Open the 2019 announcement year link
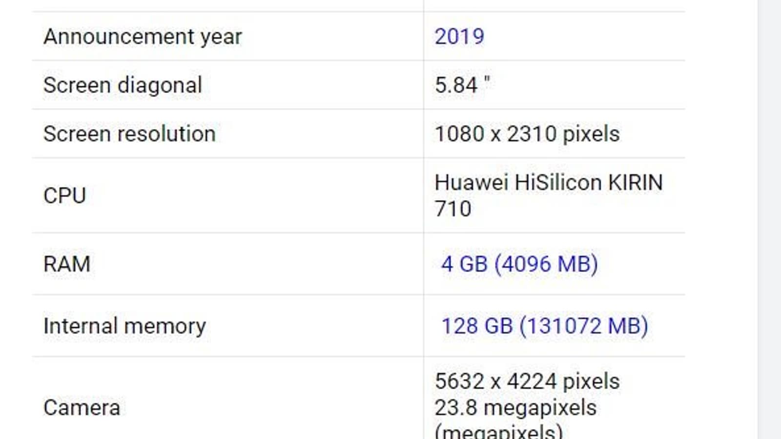The image size is (781, 439). [x=459, y=37]
